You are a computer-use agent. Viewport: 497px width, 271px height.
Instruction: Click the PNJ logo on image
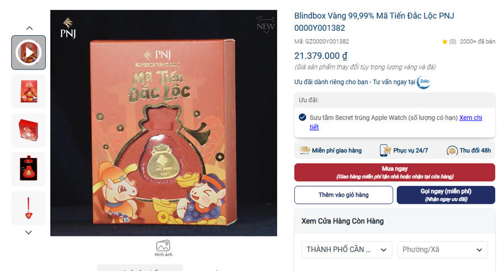tap(68, 28)
